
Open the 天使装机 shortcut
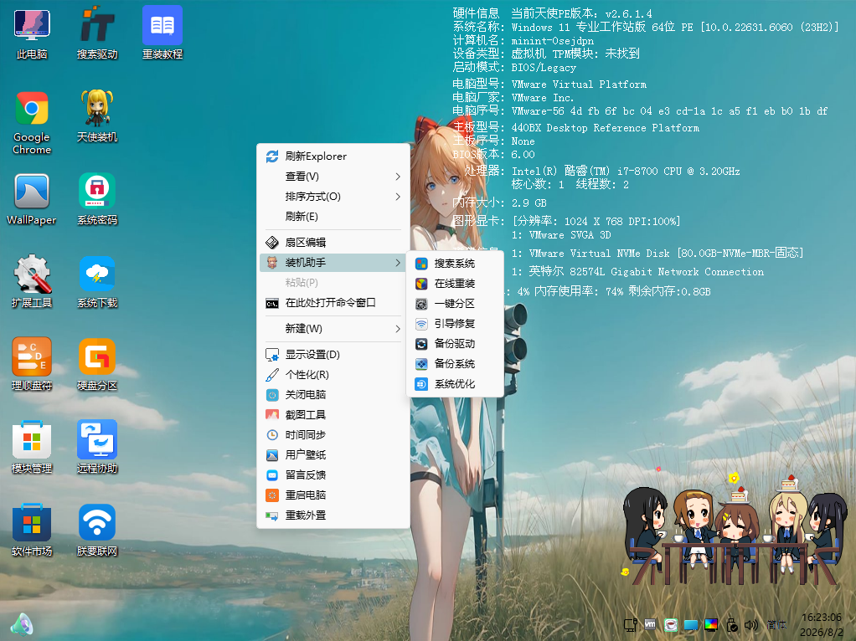tap(97, 115)
